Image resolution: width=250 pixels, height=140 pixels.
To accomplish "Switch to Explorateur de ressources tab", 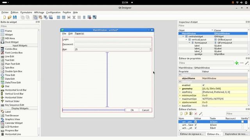I will (236, 134).
